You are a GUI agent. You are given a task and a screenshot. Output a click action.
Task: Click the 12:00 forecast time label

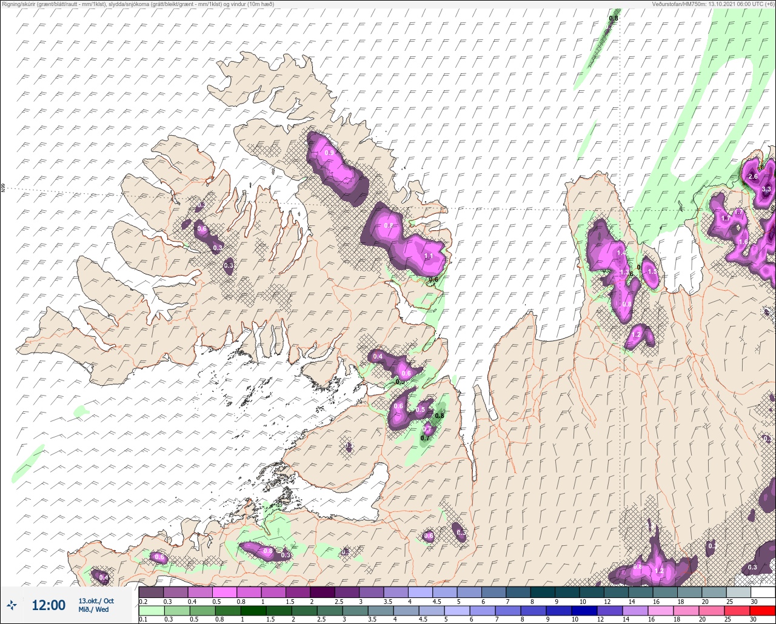[x=48, y=605]
